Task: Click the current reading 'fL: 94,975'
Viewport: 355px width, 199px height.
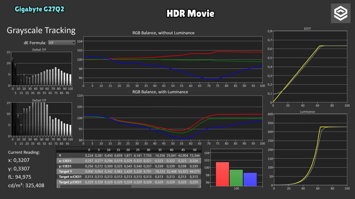Action: click(x=20, y=177)
